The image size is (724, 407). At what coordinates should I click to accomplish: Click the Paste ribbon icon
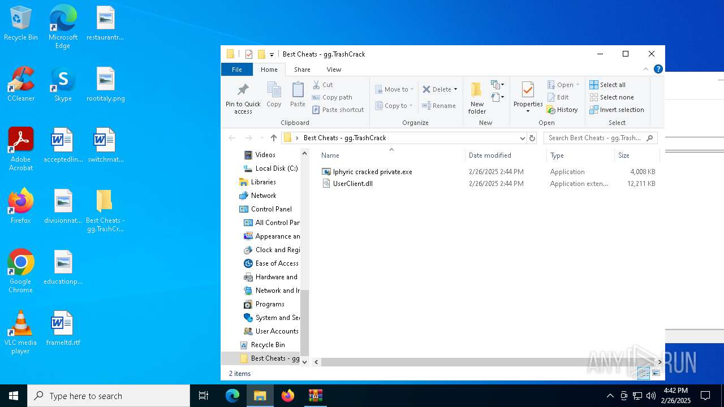[x=298, y=94]
